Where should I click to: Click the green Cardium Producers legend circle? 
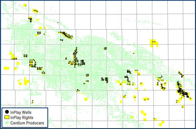[6, 123]
